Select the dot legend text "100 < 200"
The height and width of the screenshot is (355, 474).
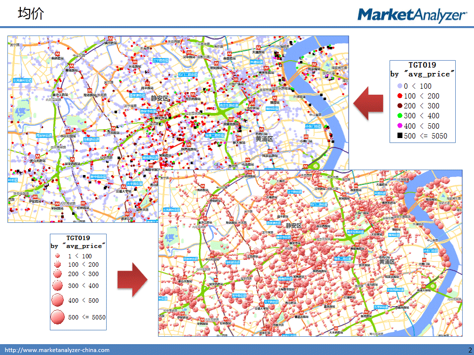click(x=421, y=96)
